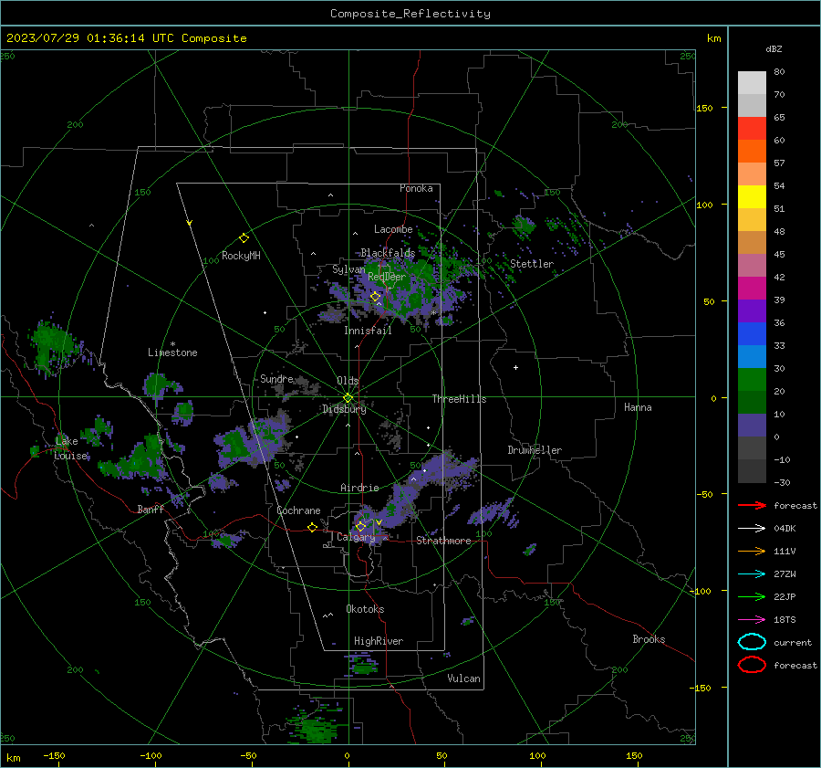
Task: Select the magenta 42-39 dBZ swatch
Action: click(752, 289)
